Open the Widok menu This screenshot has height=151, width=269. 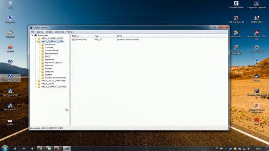pos(49,32)
